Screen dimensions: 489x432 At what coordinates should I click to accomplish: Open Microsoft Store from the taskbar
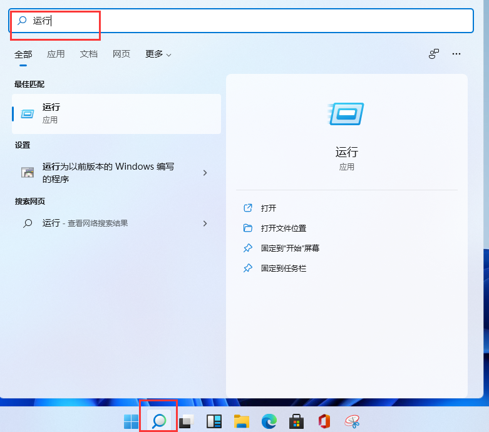click(x=296, y=421)
